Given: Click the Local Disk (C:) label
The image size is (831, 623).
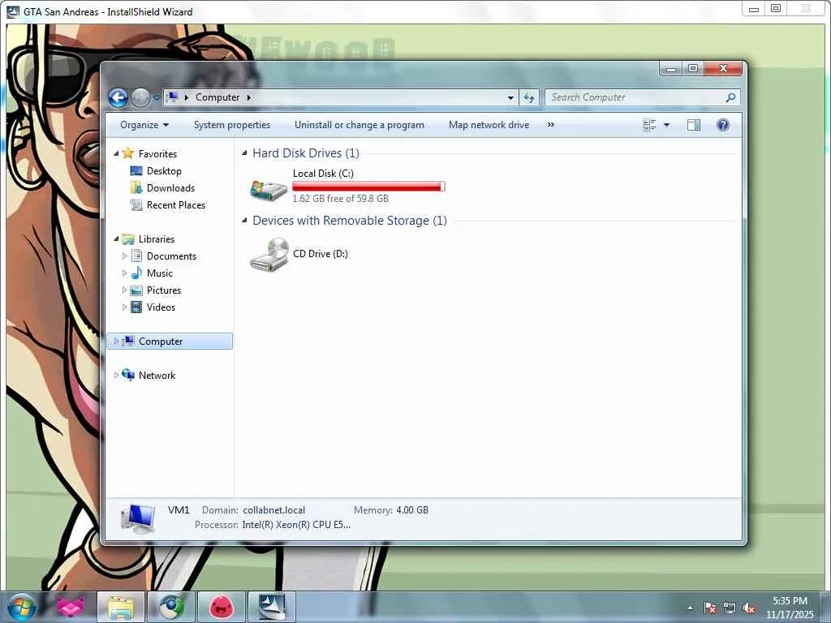Looking at the screenshot, I should [x=323, y=174].
